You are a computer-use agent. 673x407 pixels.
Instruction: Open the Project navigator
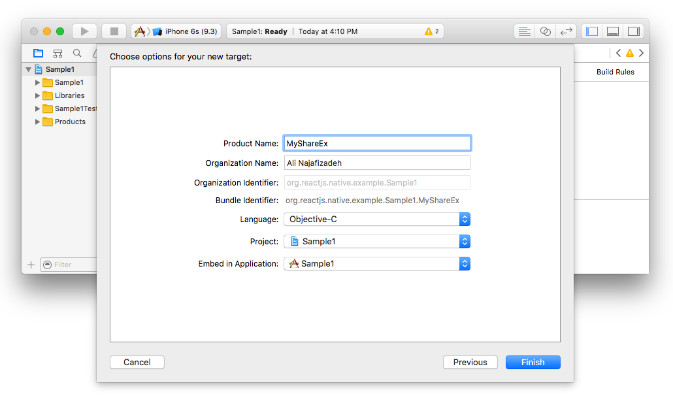coord(38,53)
